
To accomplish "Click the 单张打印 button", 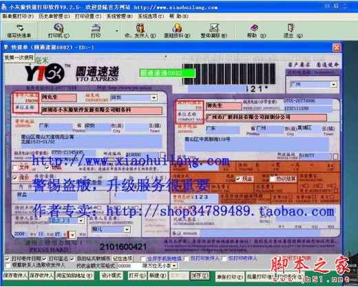I will (x=230, y=277).
